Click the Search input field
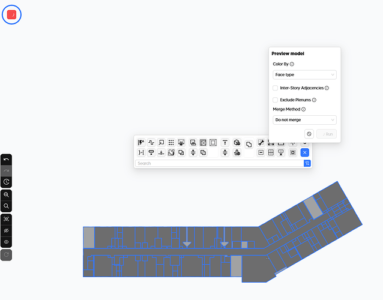Image resolution: width=383 pixels, height=300 pixels. pyautogui.click(x=219, y=163)
